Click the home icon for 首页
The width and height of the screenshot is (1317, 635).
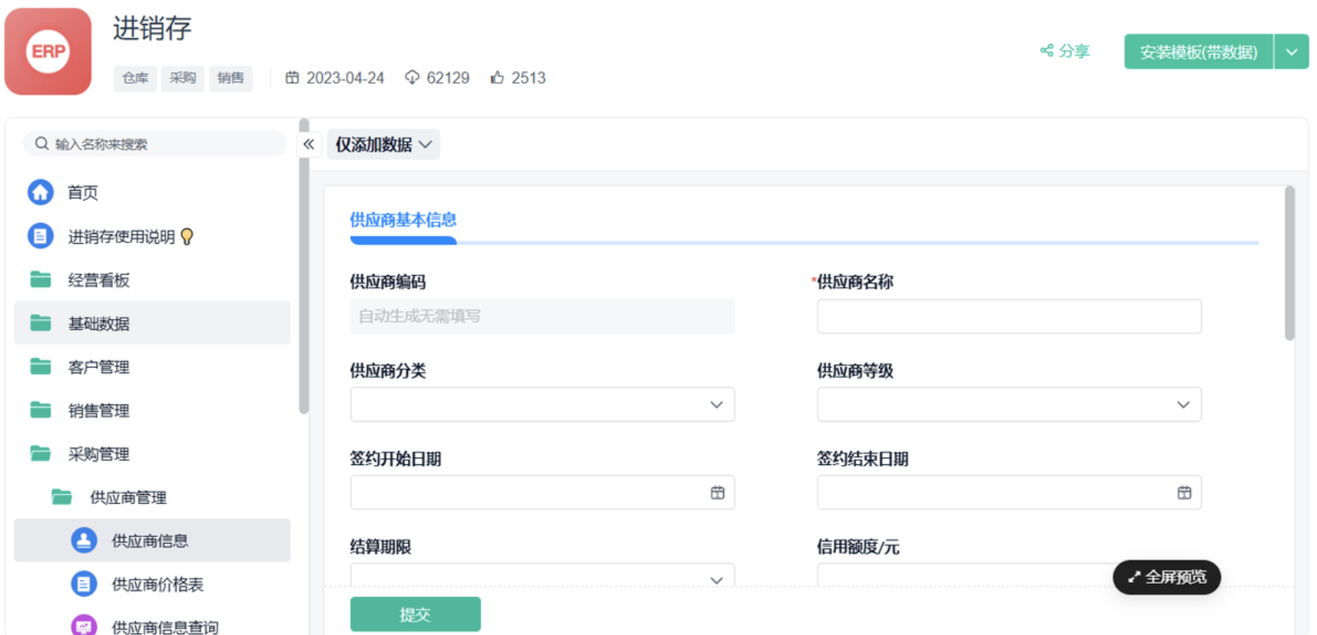[41, 192]
